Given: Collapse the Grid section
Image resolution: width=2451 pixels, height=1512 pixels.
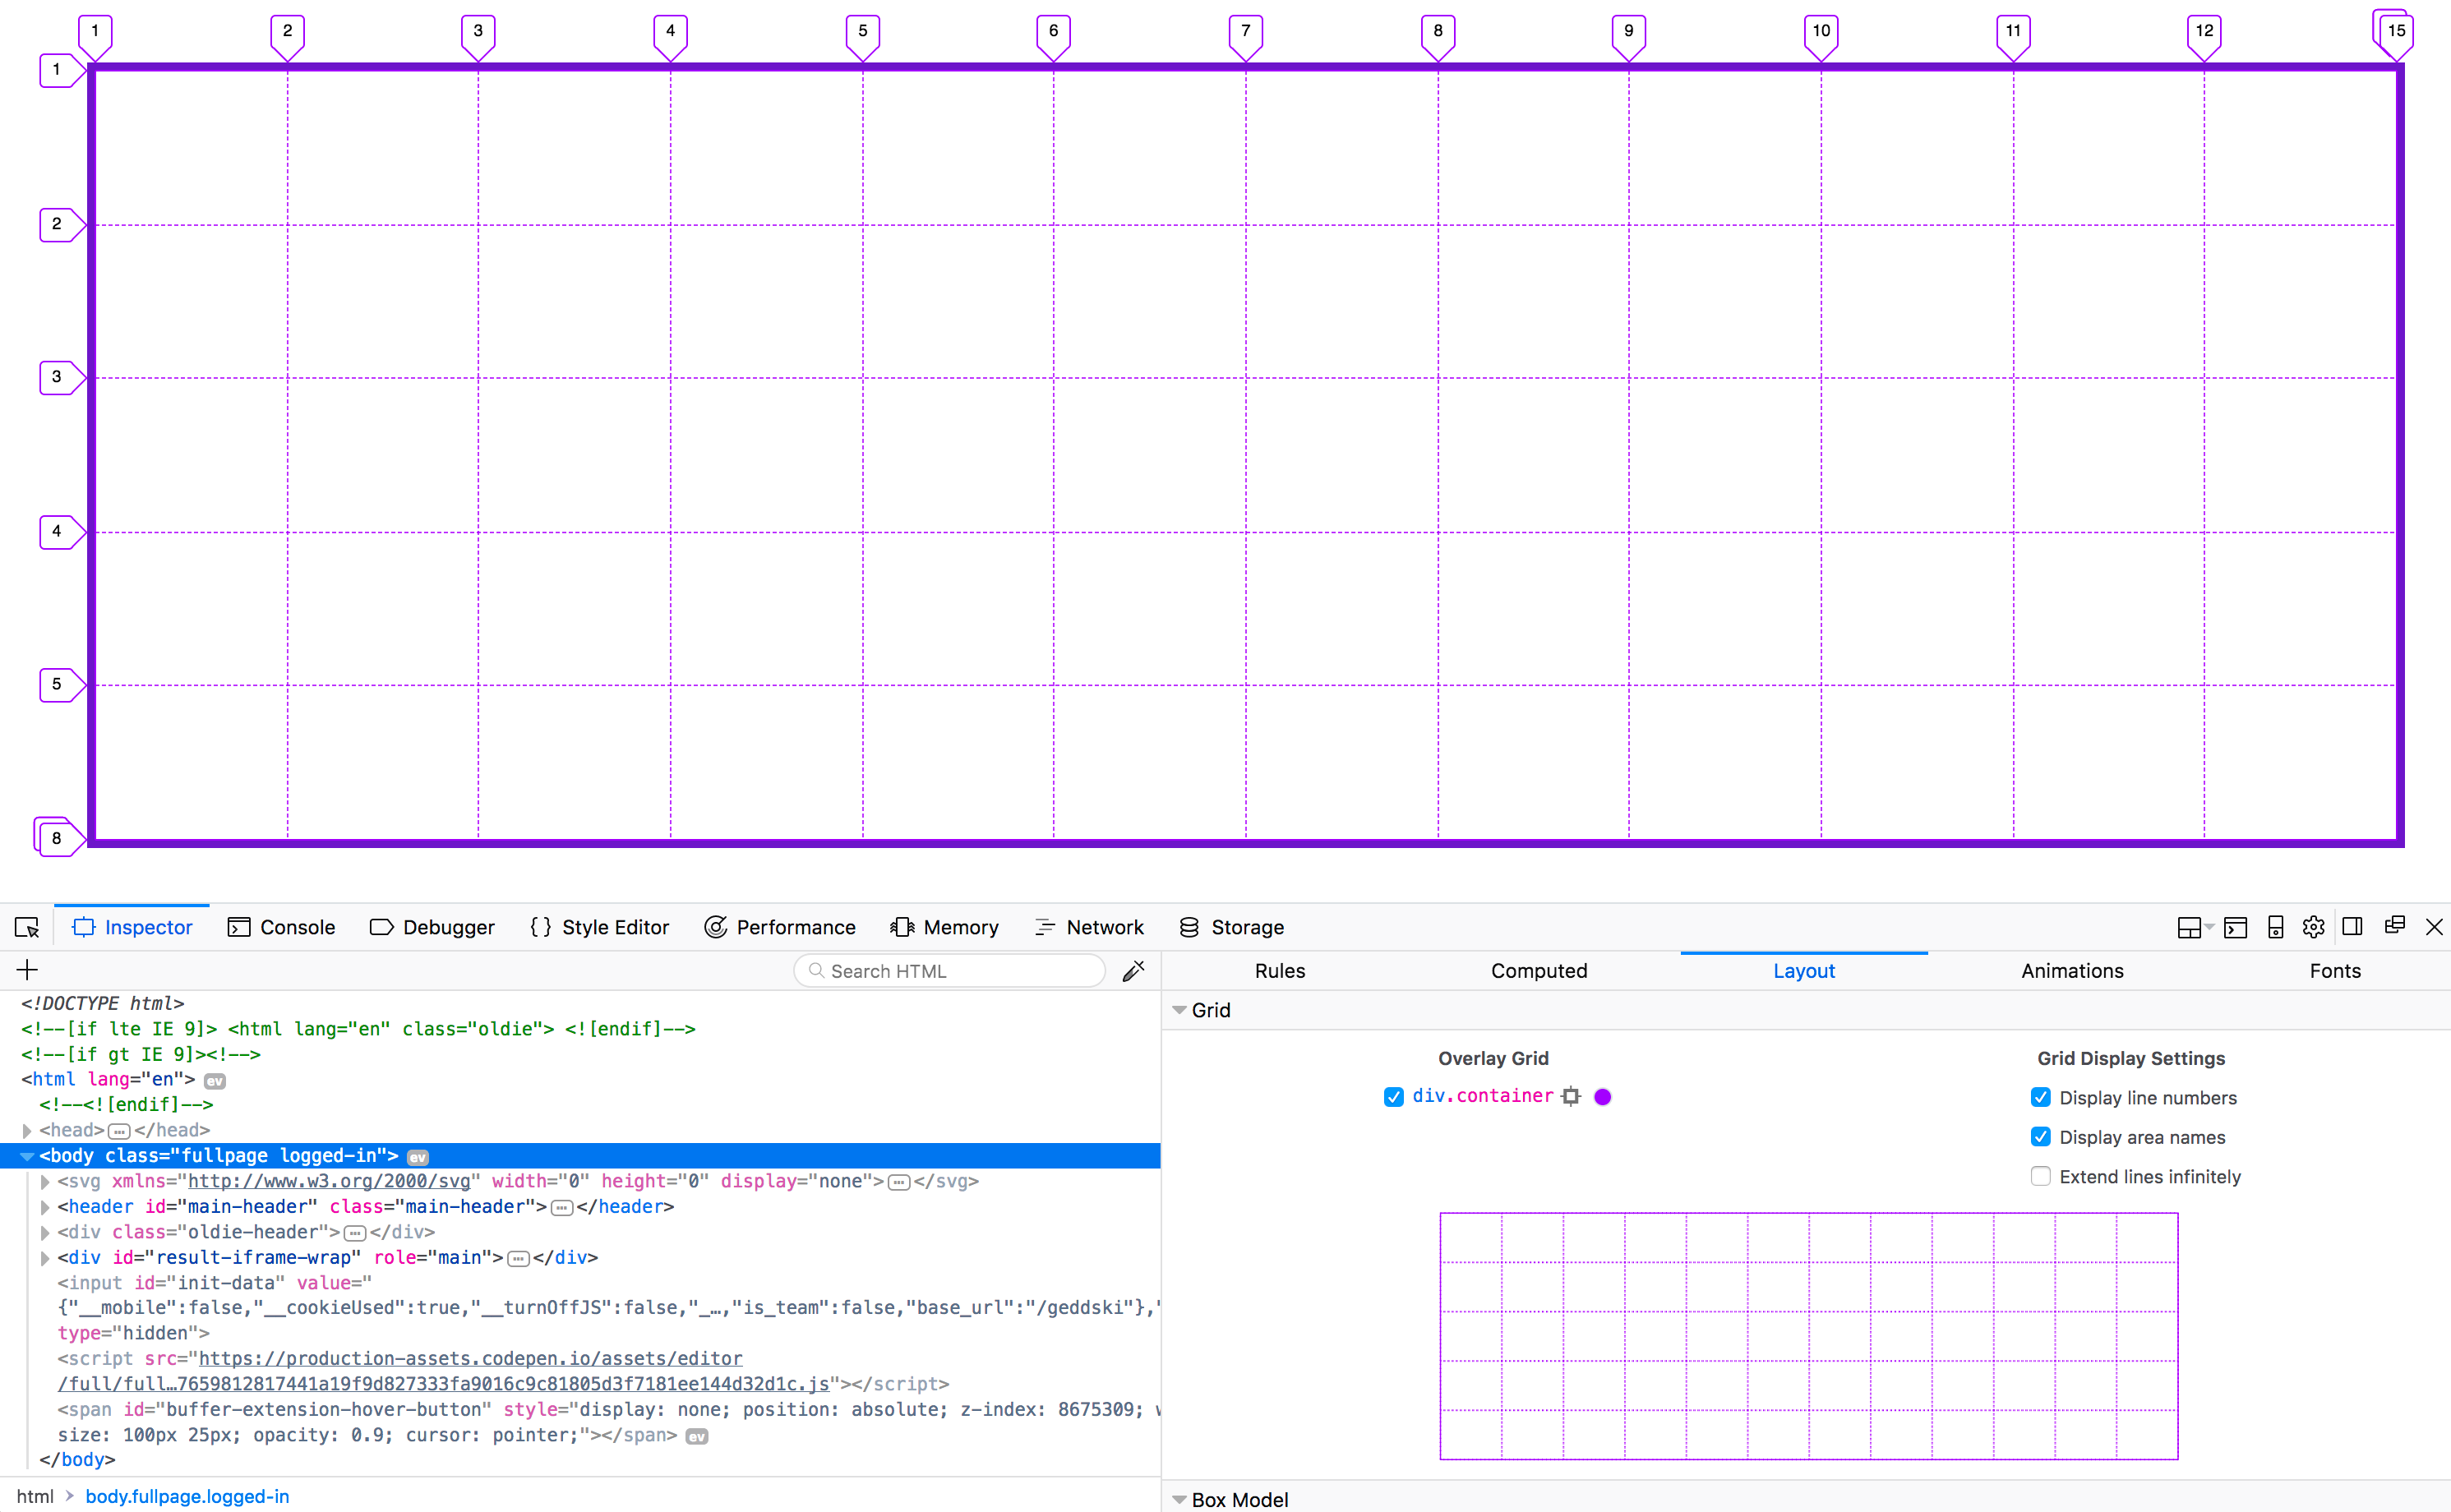Looking at the screenshot, I should pyautogui.click(x=1180, y=1010).
